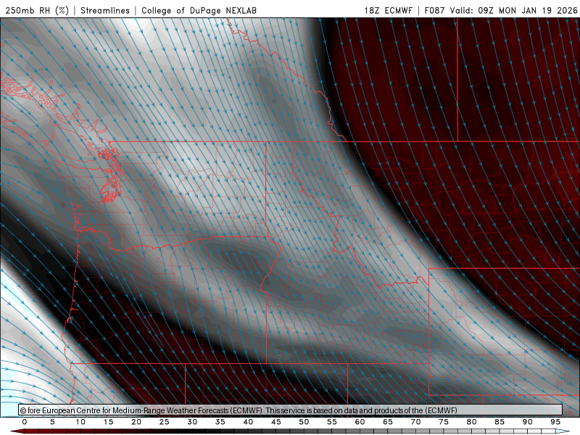
Task: Click the "80" colorbar scale label
Action: click(471, 422)
